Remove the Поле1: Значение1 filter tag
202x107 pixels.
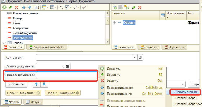point(38,93)
